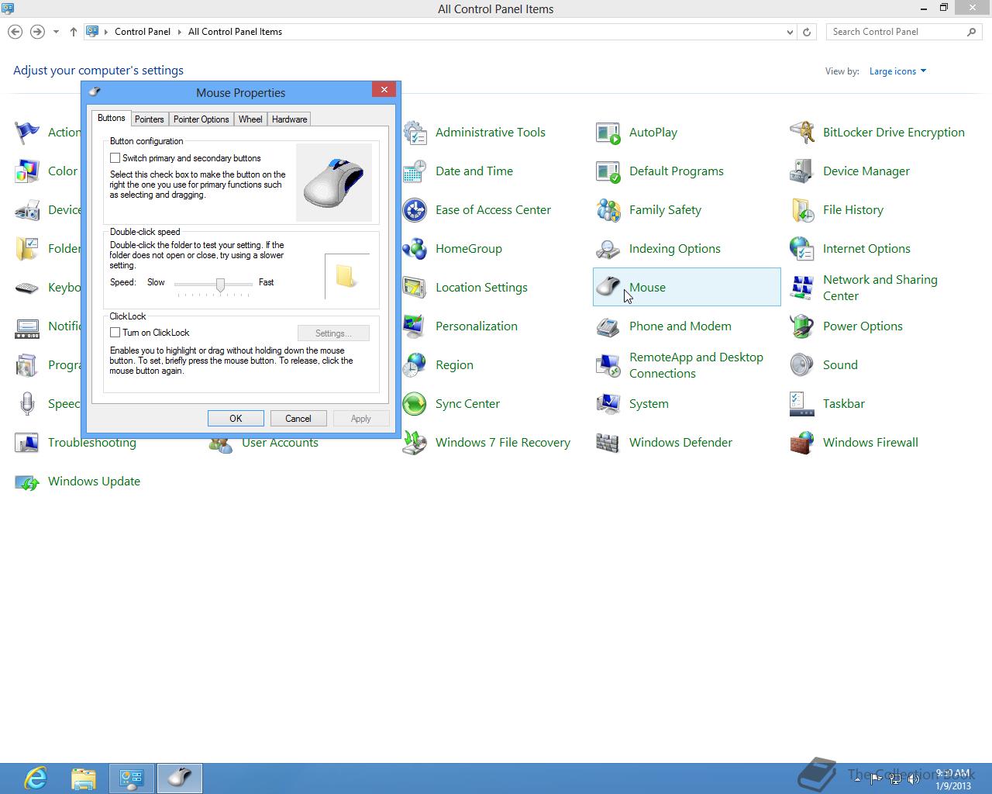Open the Location Settings icon

click(415, 288)
